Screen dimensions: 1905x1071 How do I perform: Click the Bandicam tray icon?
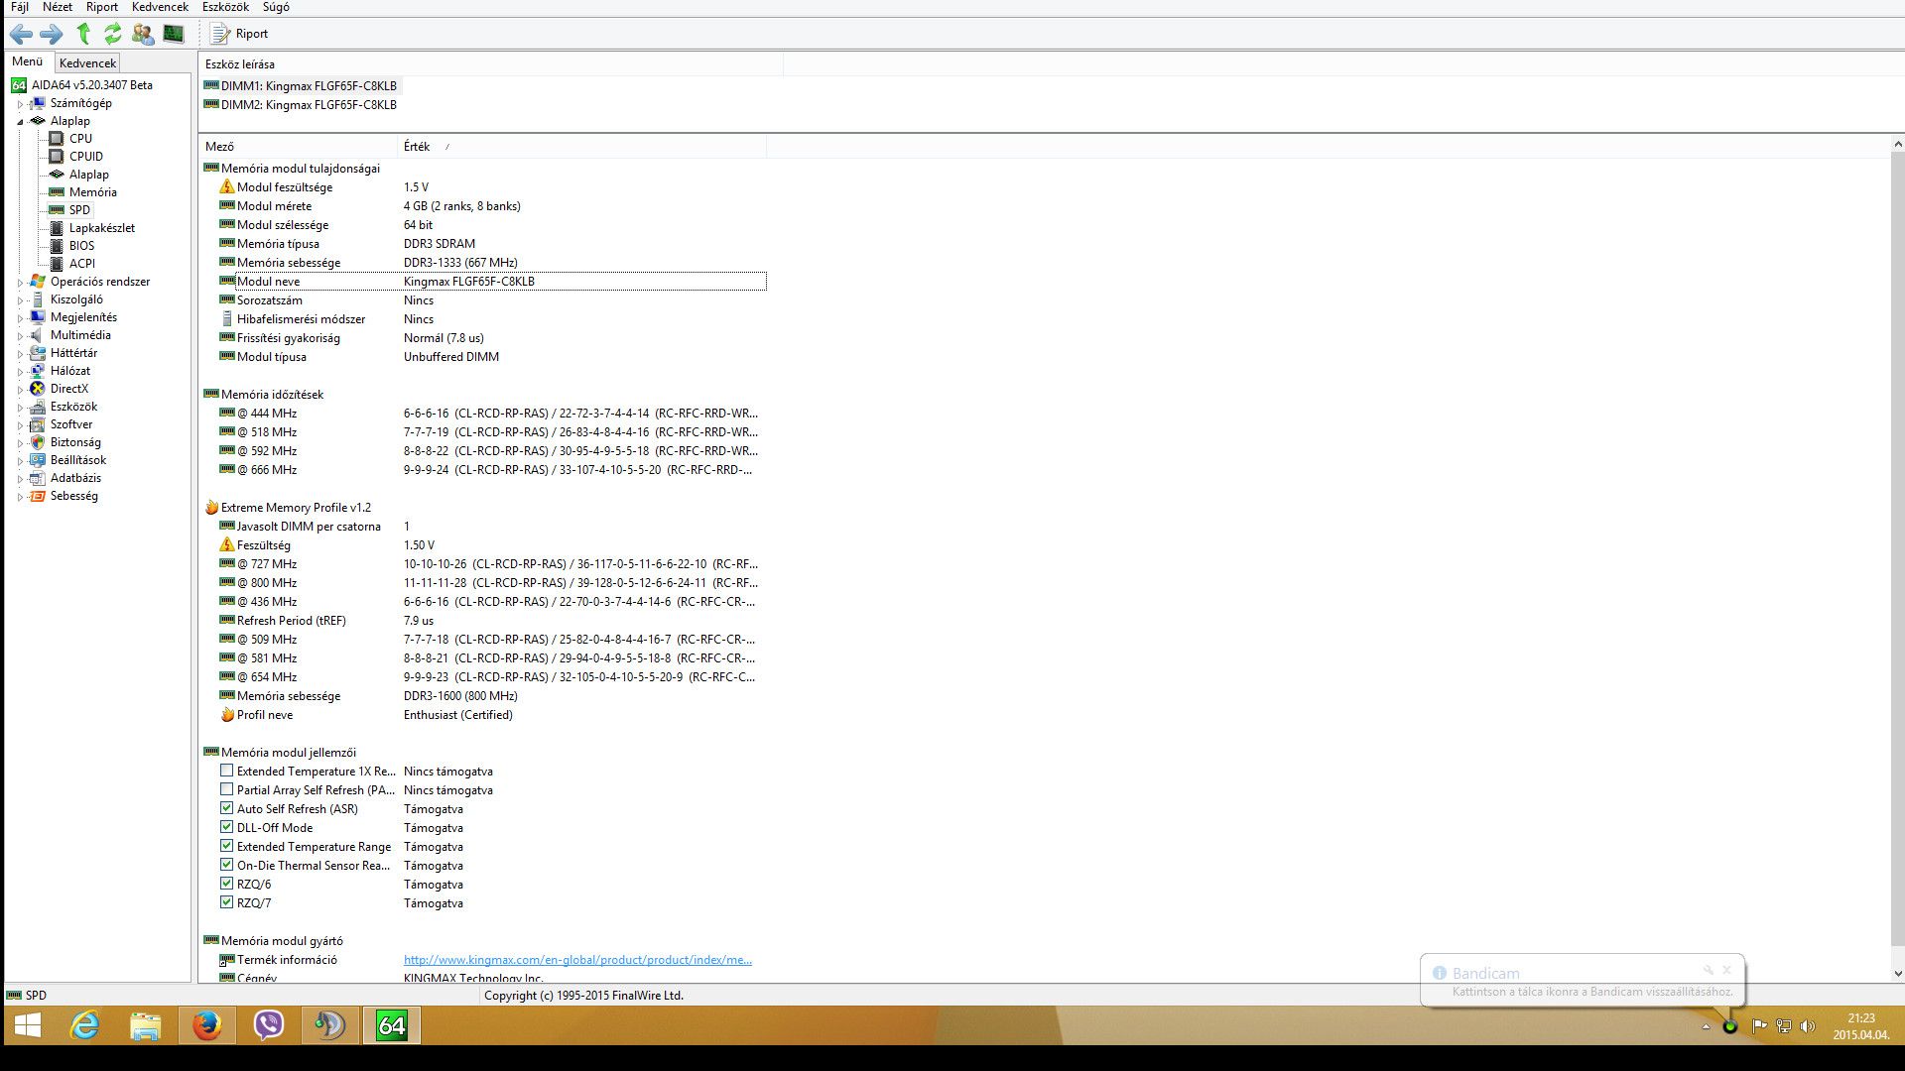(x=1730, y=1026)
